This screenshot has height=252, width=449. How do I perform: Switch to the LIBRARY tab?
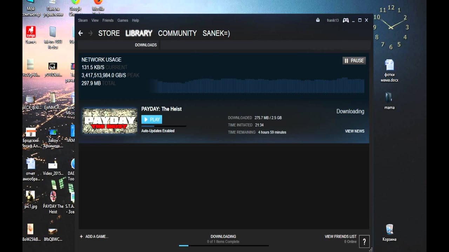139,33
